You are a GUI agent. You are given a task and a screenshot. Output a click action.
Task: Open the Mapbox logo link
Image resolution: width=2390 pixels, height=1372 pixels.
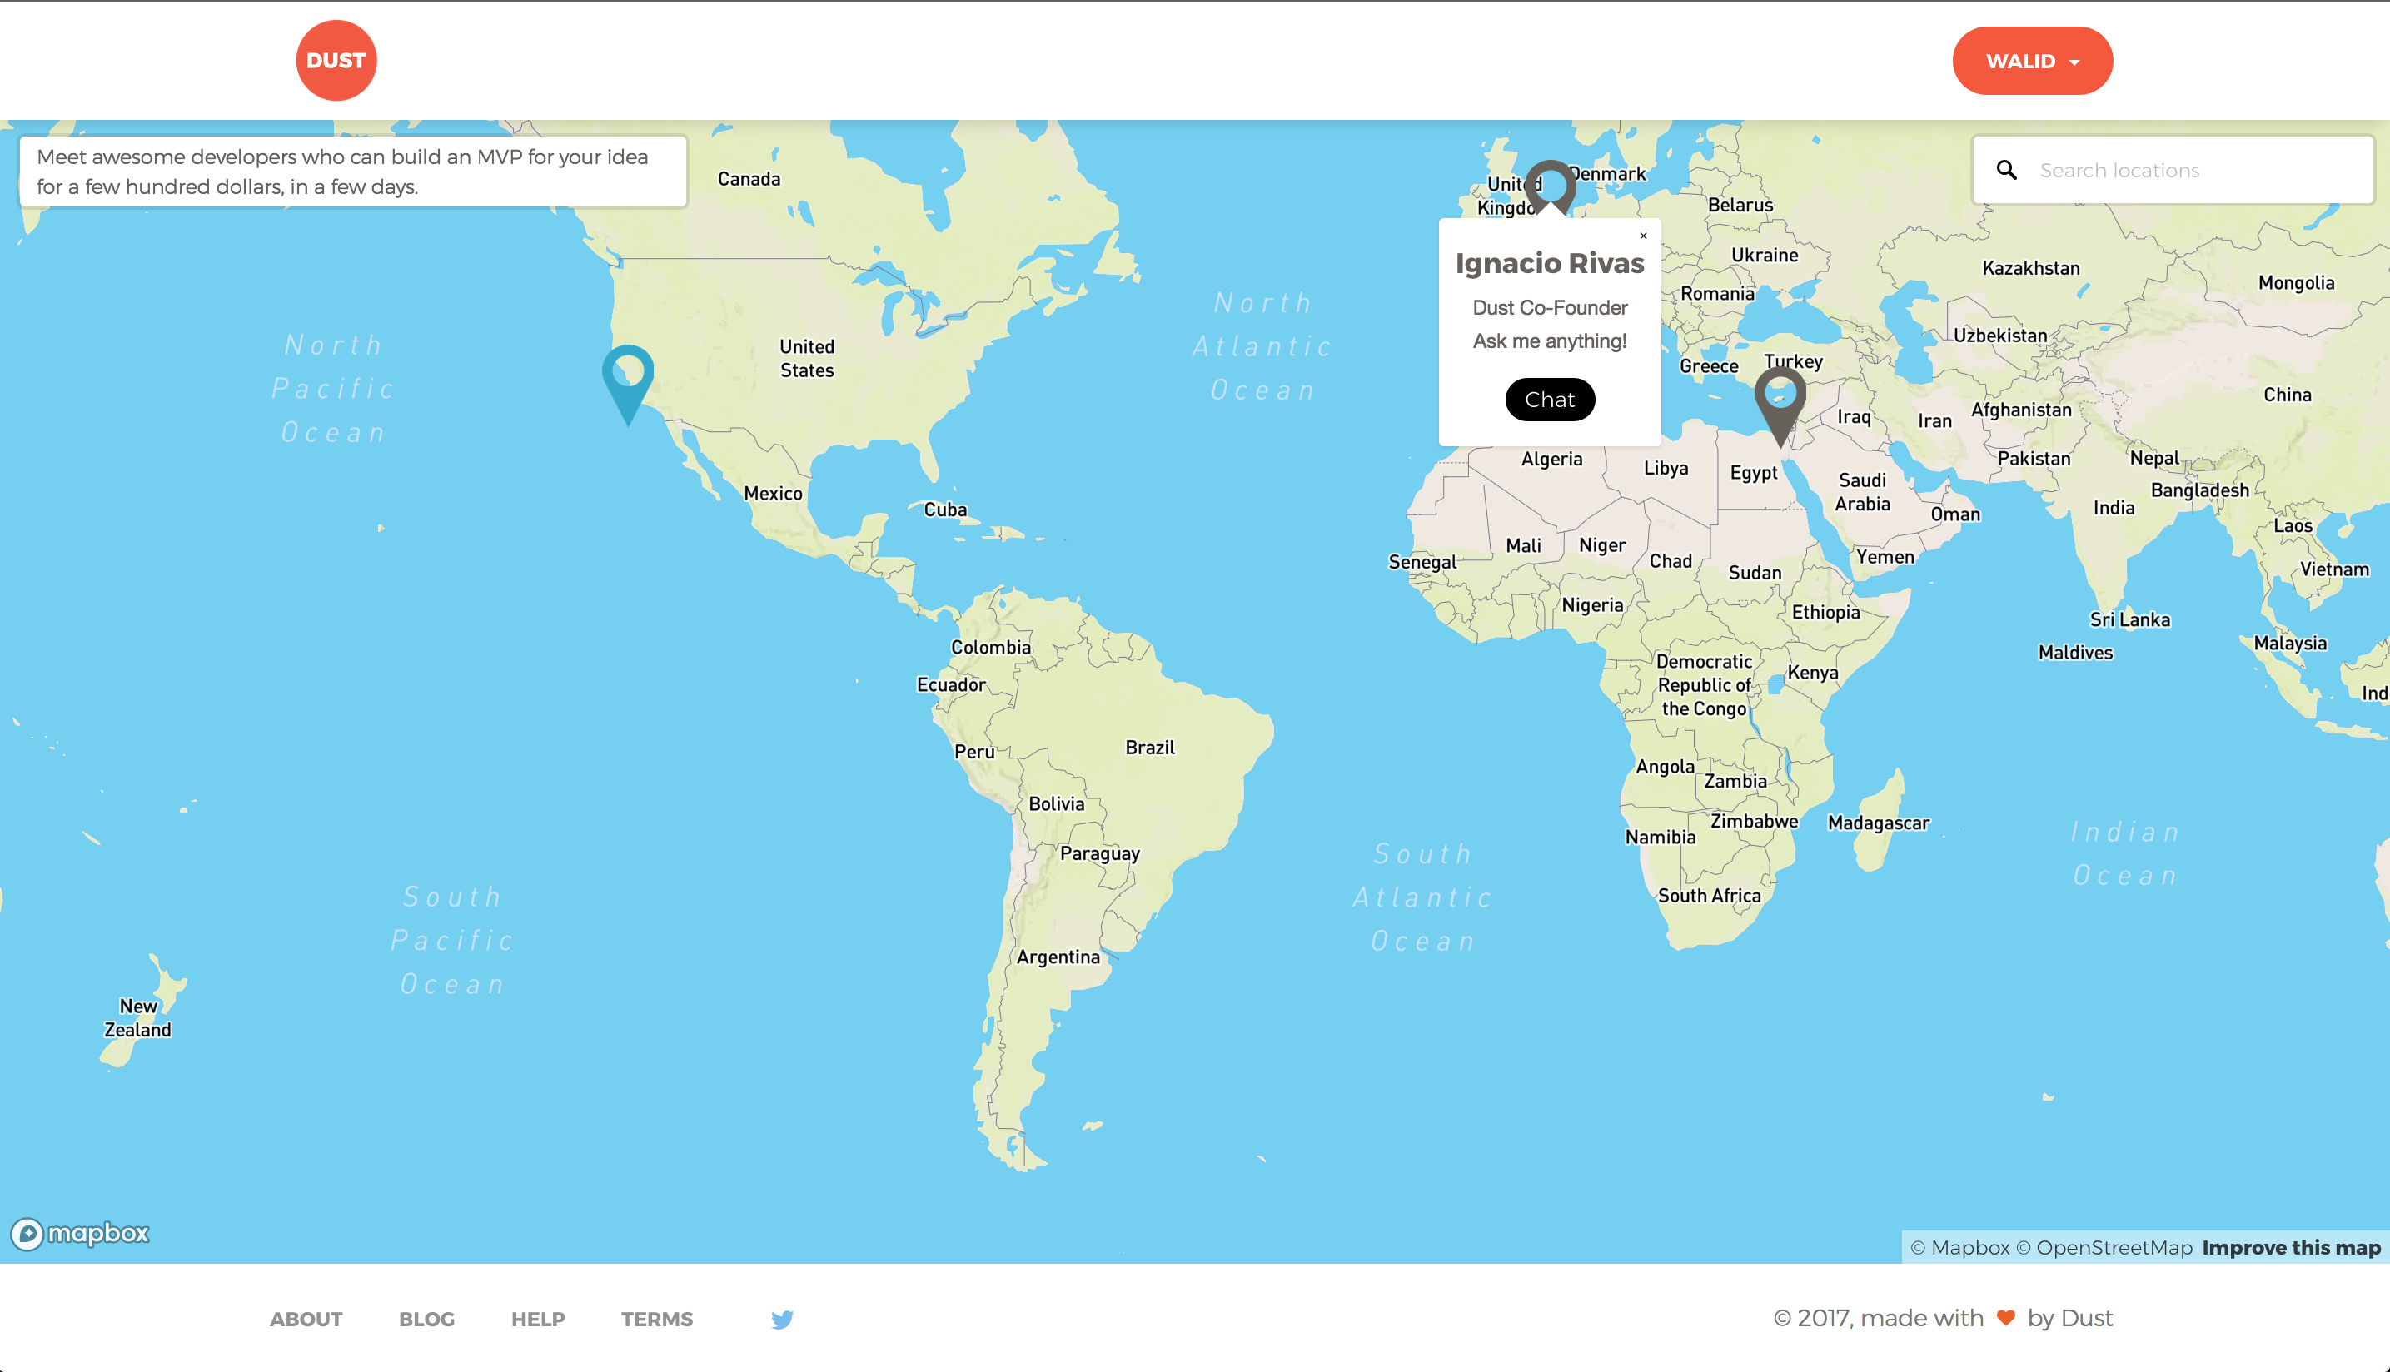pos(80,1234)
